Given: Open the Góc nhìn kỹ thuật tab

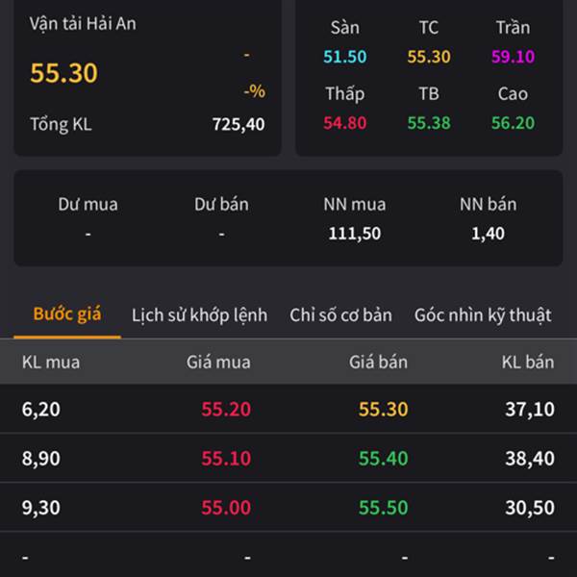Looking at the screenshot, I should pos(483,314).
